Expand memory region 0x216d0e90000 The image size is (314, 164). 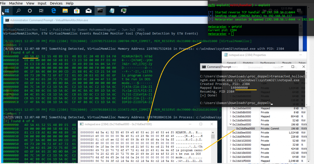click(x=230, y=121)
